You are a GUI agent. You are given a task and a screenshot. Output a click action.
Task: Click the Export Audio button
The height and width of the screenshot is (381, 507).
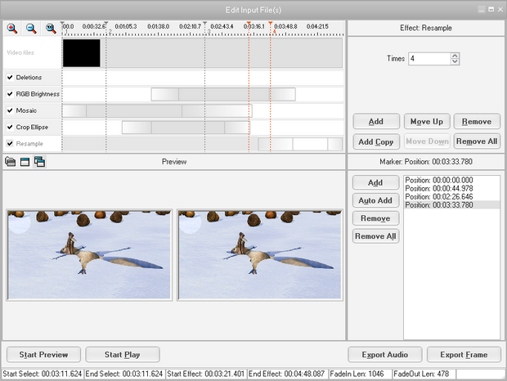tap(385, 355)
